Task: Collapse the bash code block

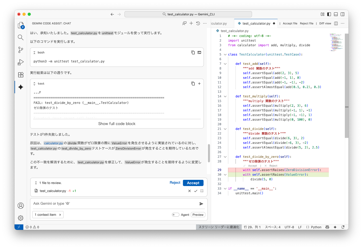Action: [x=34, y=53]
